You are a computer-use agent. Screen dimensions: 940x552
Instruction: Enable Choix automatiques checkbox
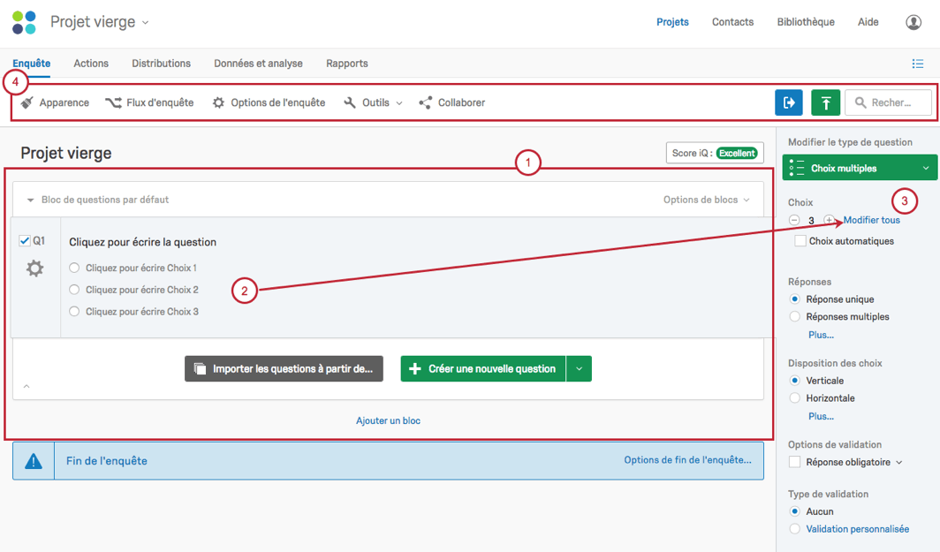(x=800, y=241)
